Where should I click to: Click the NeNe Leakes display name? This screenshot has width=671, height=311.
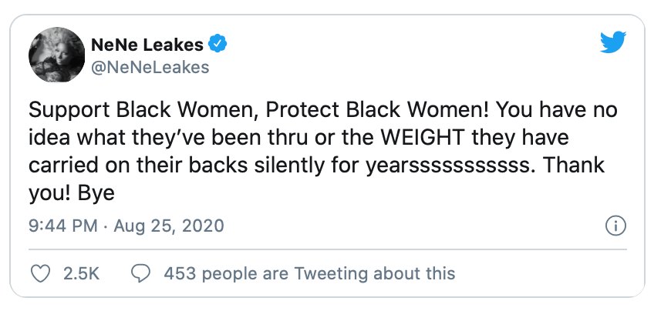147,44
